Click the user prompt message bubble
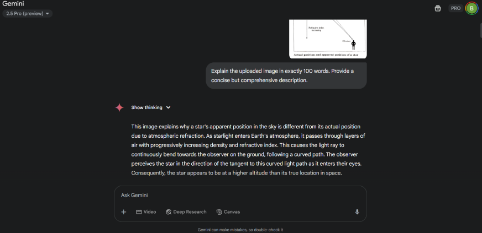The image size is (482, 233). pos(286,75)
